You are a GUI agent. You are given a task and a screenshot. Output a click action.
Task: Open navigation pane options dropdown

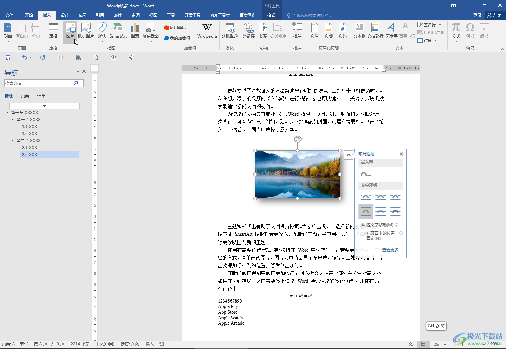pyautogui.click(x=78, y=71)
